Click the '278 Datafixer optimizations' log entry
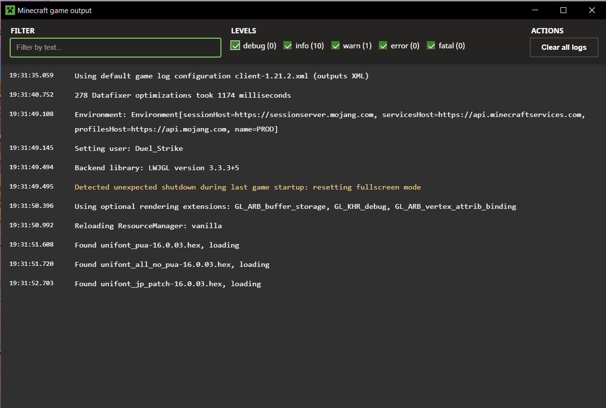The height and width of the screenshot is (408, 606). click(x=183, y=95)
